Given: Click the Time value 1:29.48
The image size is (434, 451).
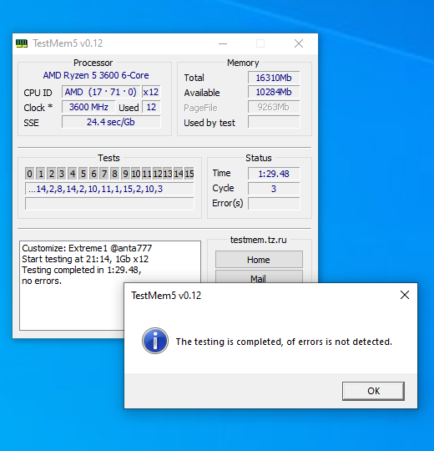Looking at the screenshot, I should click(x=274, y=174).
